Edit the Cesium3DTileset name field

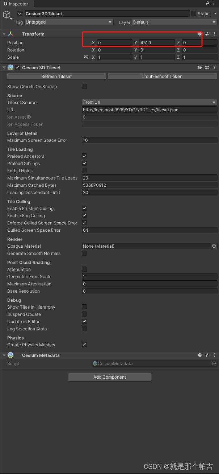tap(107, 13)
